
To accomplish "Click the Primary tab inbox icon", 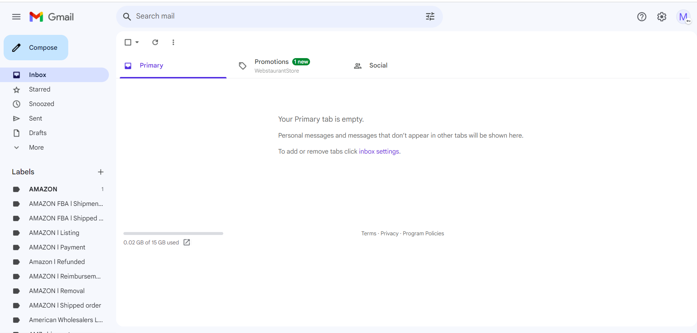I will pos(128,66).
